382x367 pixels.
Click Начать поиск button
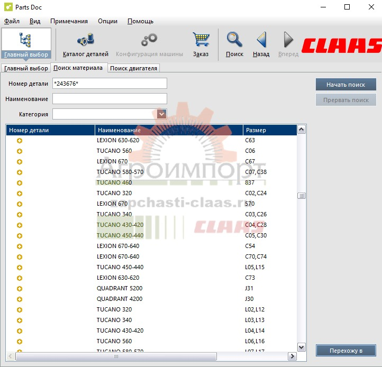[x=345, y=85]
